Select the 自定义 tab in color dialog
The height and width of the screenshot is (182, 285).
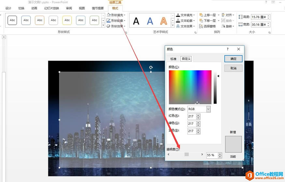pos(186,59)
